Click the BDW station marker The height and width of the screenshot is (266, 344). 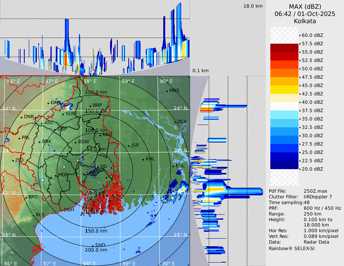[76, 142]
